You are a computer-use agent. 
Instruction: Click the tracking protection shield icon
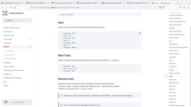pyautogui.click(x=32, y=7)
